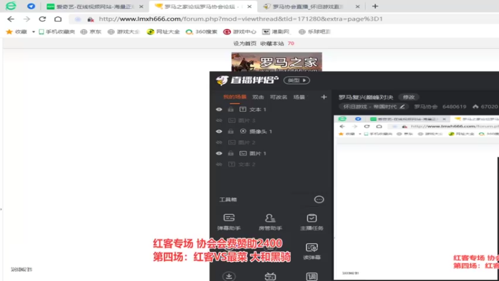
Task: Click 修改 to edit stream title
Action: pos(409,97)
